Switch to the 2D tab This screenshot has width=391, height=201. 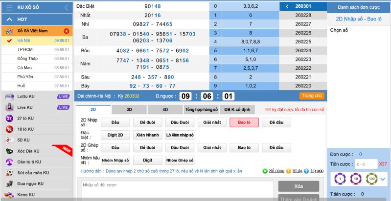point(93,110)
